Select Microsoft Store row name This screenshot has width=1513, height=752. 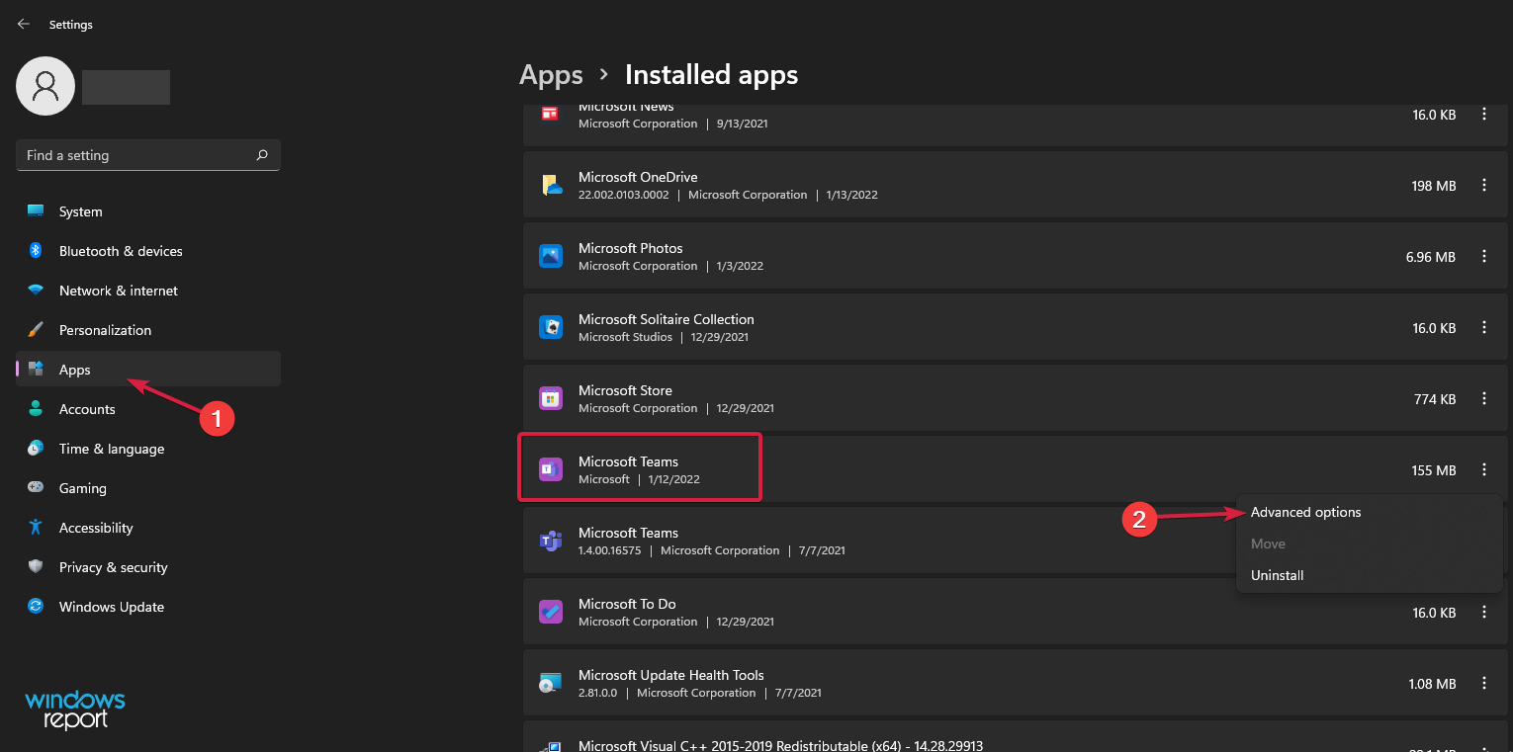625,390
